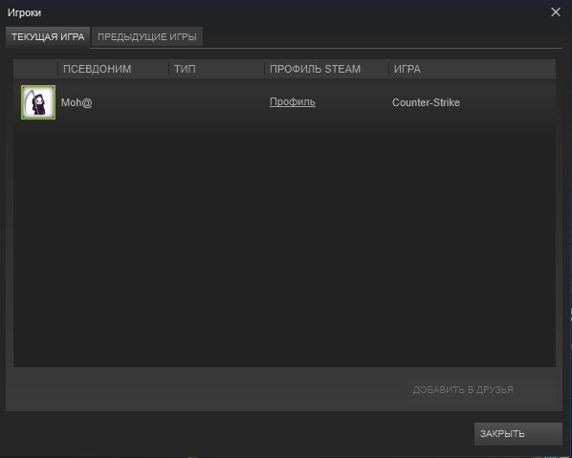Click divider between ПРОФИЛЬ STEAM and ИГРА headers

(389, 69)
